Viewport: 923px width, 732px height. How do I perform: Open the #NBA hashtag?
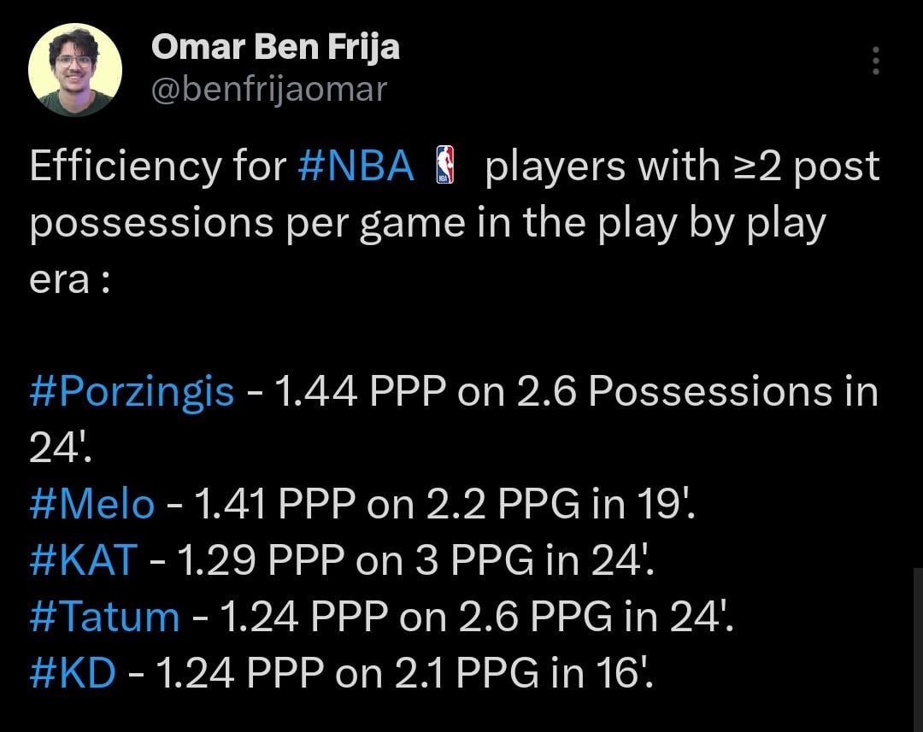click(356, 166)
